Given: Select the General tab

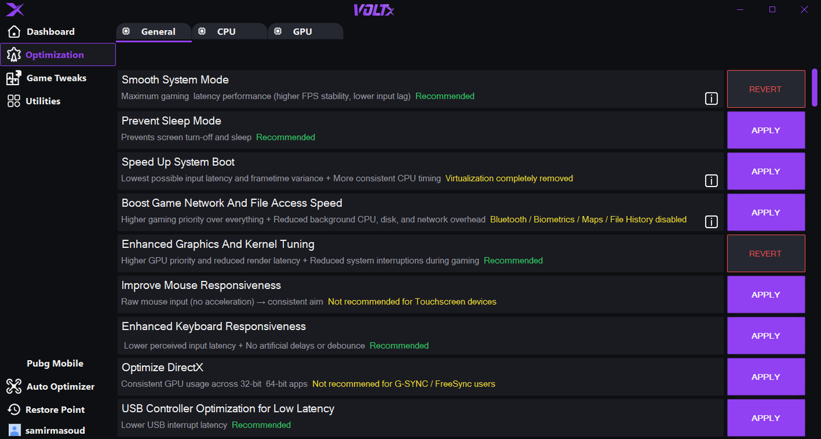Looking at the screenshot, I should point(154,32).
